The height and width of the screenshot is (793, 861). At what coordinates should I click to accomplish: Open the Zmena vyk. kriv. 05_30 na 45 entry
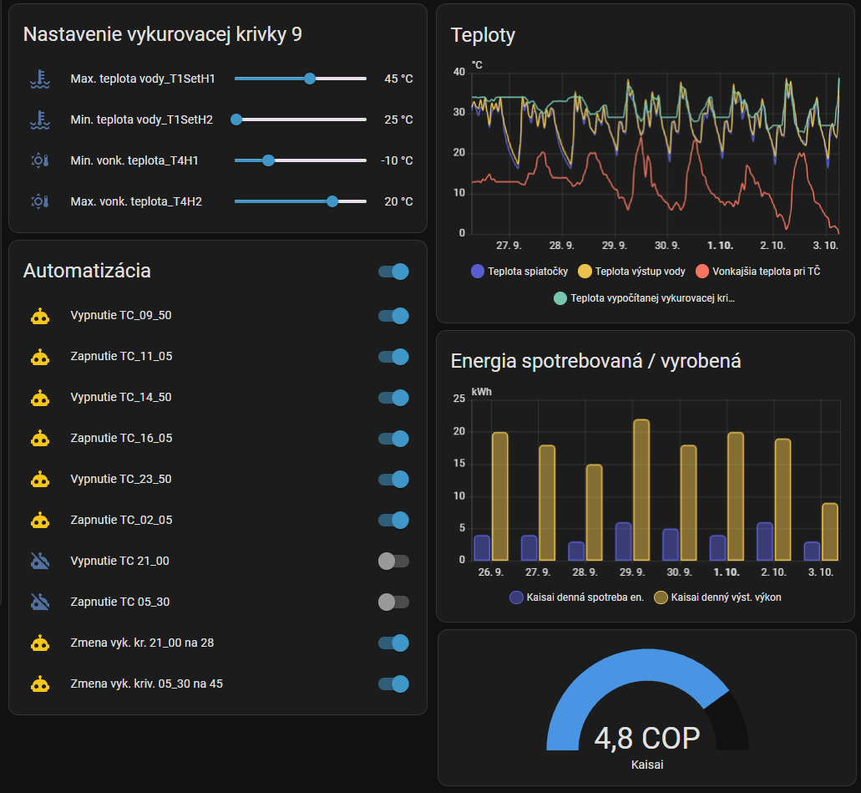pyautogui.click(x=146, y=684)
